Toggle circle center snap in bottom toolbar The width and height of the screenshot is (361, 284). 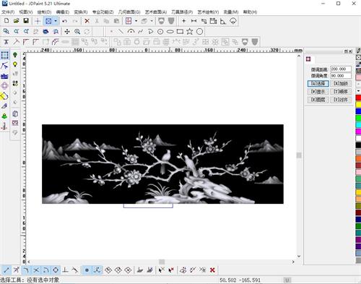pyautogui.click(x=56, y=270)
